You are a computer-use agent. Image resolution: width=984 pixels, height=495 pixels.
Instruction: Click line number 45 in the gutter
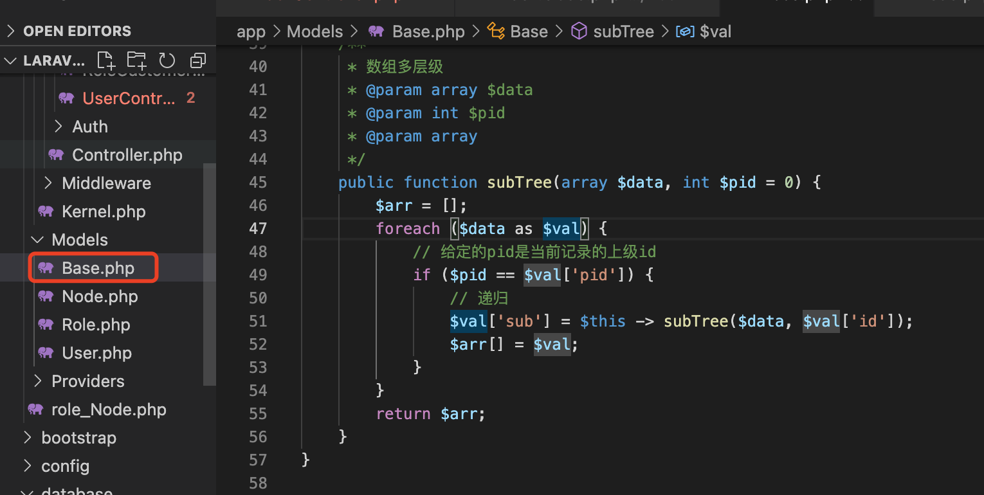[258, 183]
